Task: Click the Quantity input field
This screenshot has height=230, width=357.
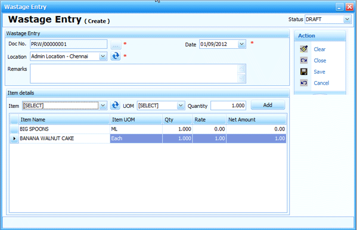Action: click(x=228, y=105)
